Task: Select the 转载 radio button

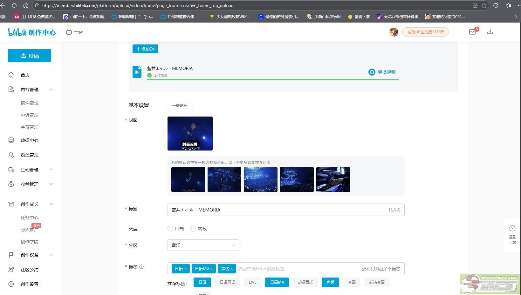Action: point(193,229)
